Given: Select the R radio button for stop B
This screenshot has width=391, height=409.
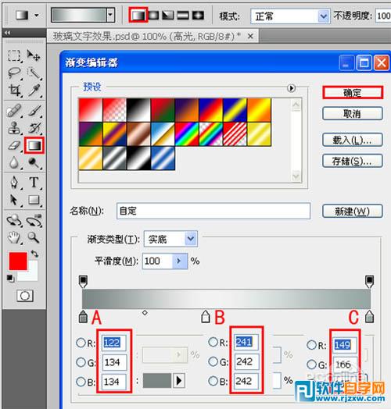Looking at the screenshot, I should pyautogui.click(x=213, y=342).
